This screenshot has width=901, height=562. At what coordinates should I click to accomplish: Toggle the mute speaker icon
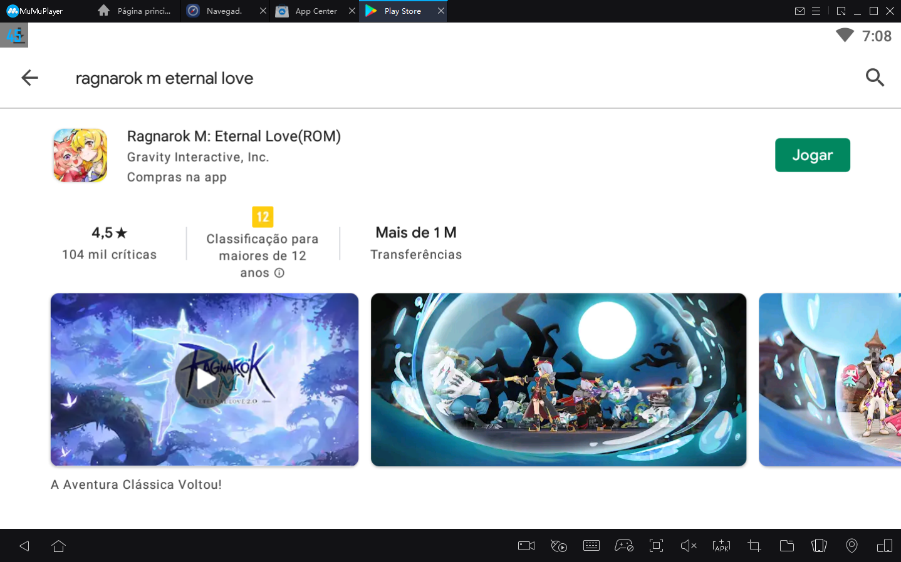pyautogui.click(x=689, y=546)
